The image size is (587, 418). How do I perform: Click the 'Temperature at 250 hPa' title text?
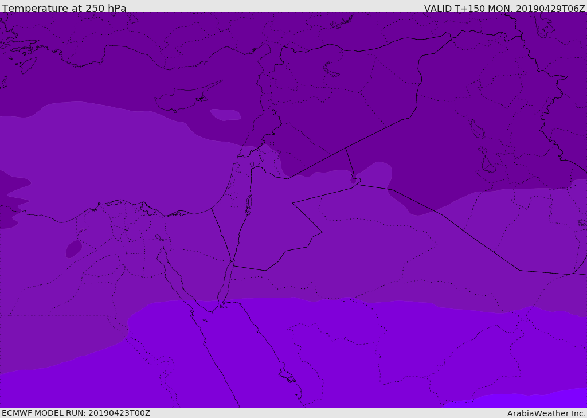[x=64, y=8]
